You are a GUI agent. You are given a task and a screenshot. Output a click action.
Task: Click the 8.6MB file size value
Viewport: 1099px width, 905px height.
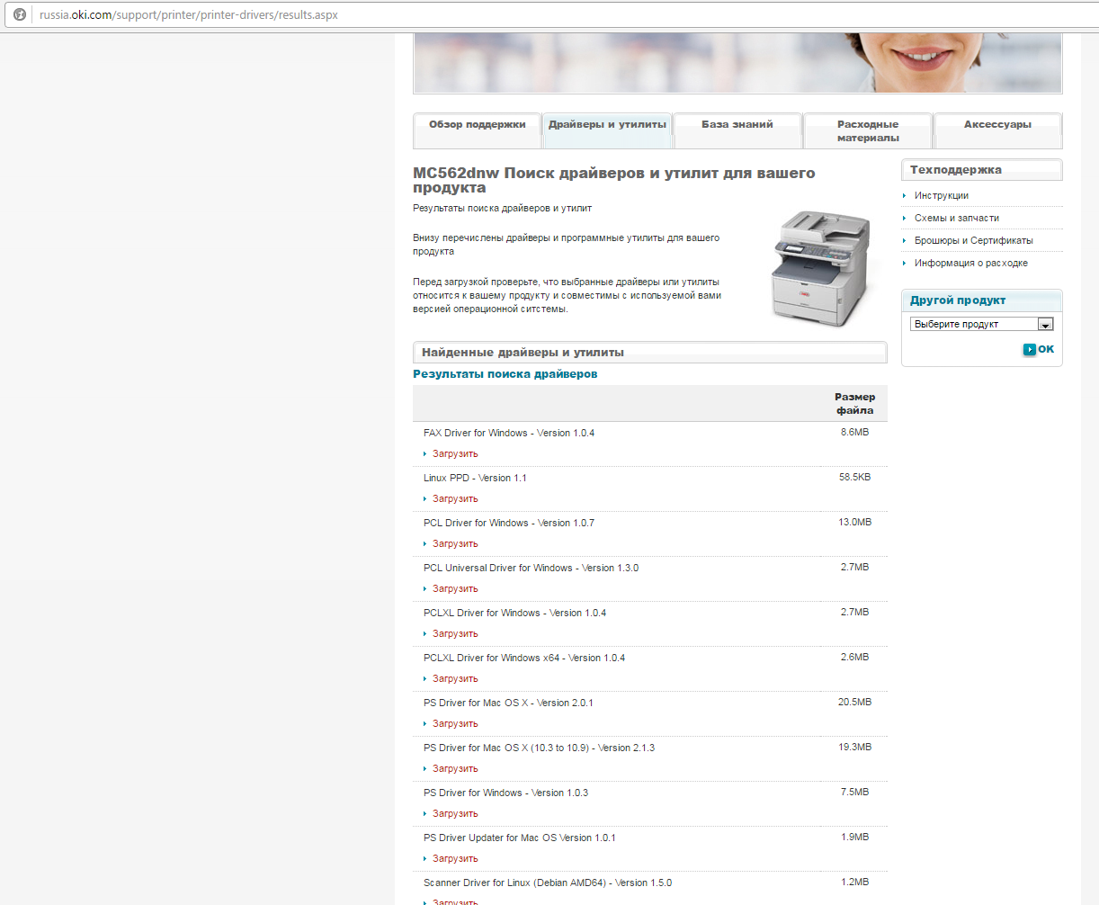[854, 432]
